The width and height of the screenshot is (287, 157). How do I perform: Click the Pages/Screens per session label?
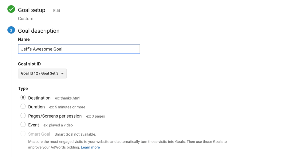point(55,116)
